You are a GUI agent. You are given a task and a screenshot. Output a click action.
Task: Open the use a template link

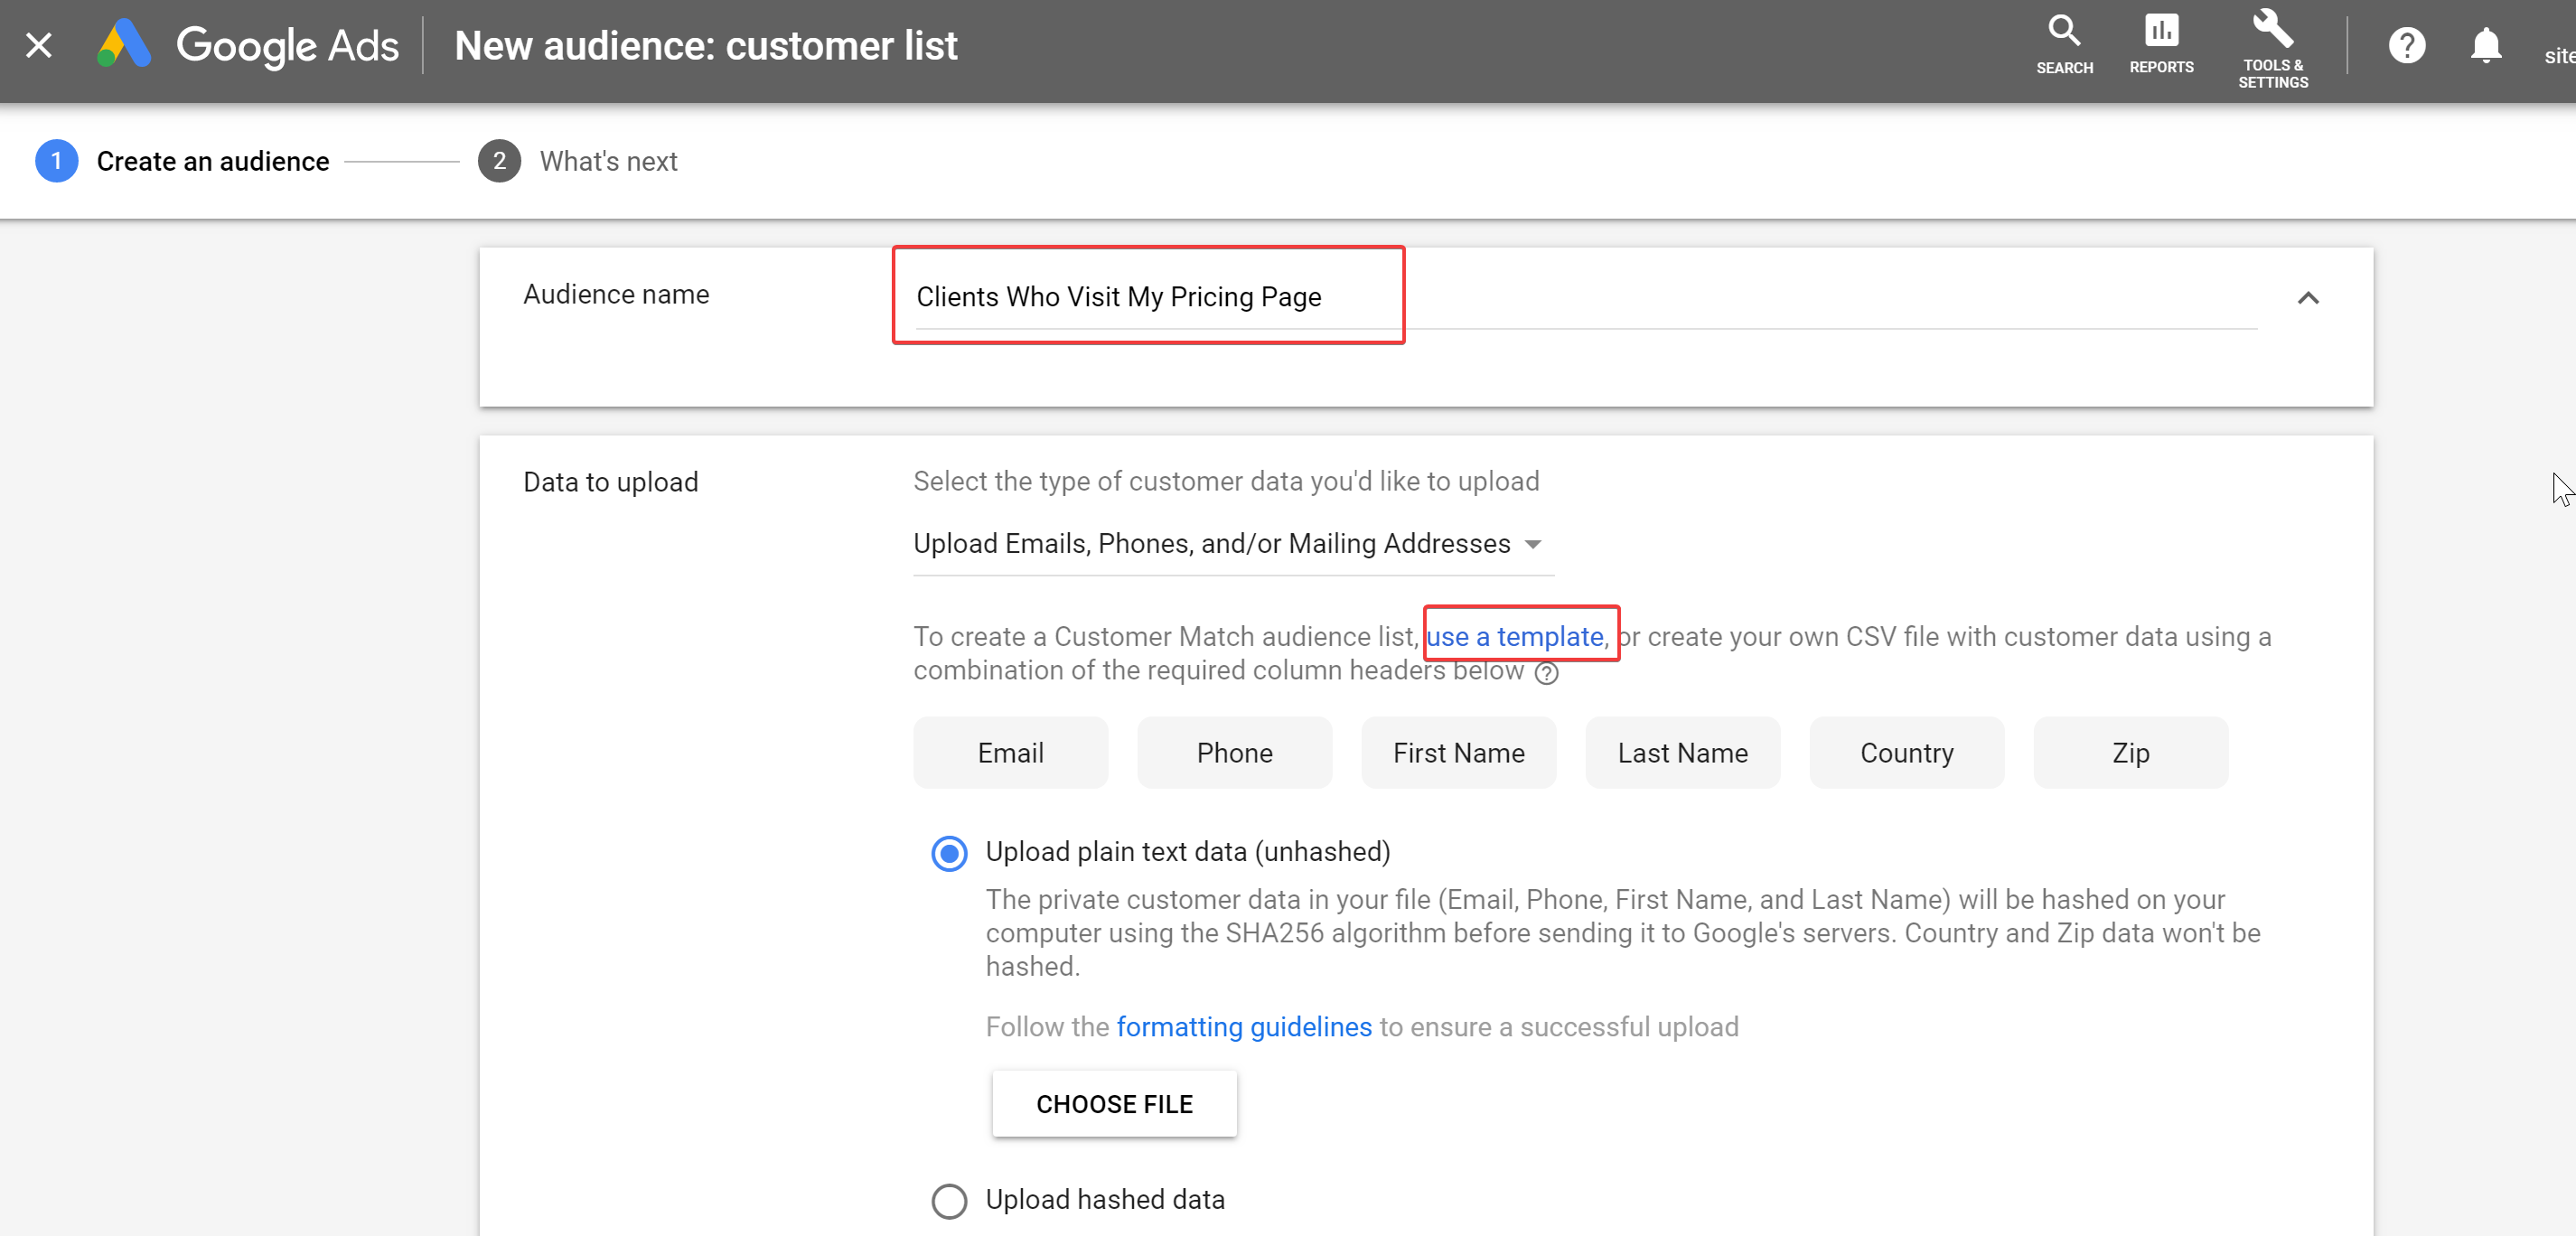[1515, 636]
